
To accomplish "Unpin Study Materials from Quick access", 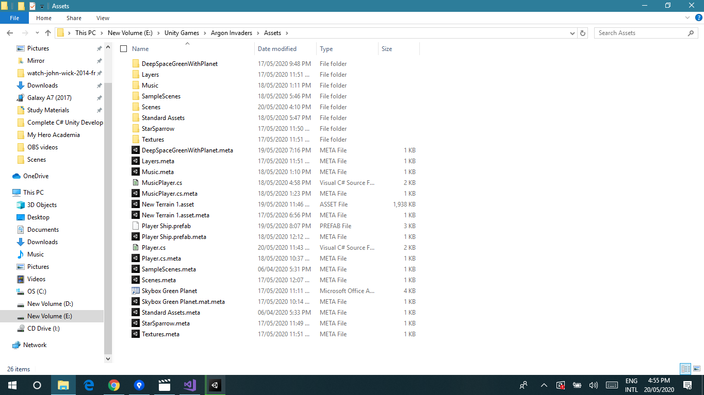I will click(x=99, y=110).
